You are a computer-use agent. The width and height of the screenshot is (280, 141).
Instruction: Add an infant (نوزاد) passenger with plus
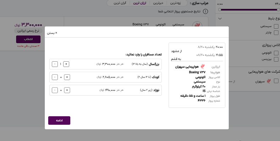(x=67, y=90)
